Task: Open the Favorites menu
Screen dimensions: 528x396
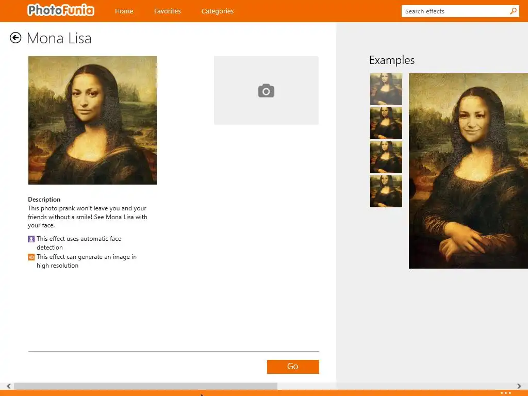Action: tap(168, 11)
